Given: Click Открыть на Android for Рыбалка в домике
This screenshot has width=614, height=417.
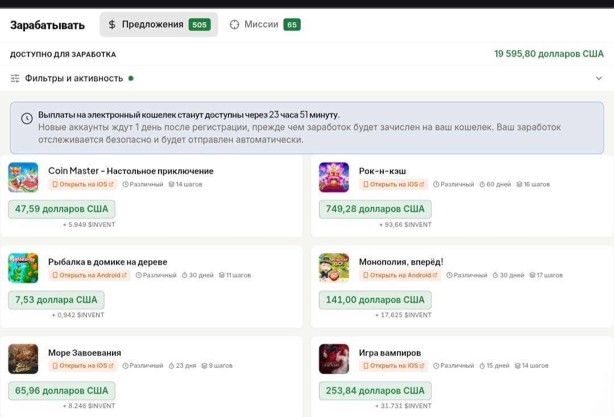Looking at the screenshot, I should [89, 275].
